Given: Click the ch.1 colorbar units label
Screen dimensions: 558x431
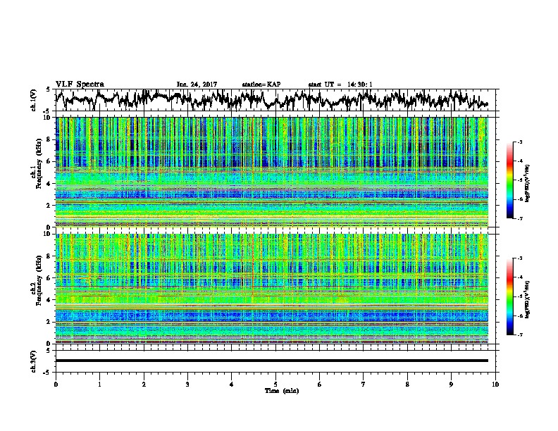Looking at the screenshot, I should pos(528,184).
